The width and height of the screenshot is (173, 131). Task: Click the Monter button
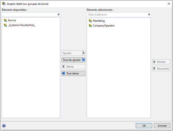[161, 62]
